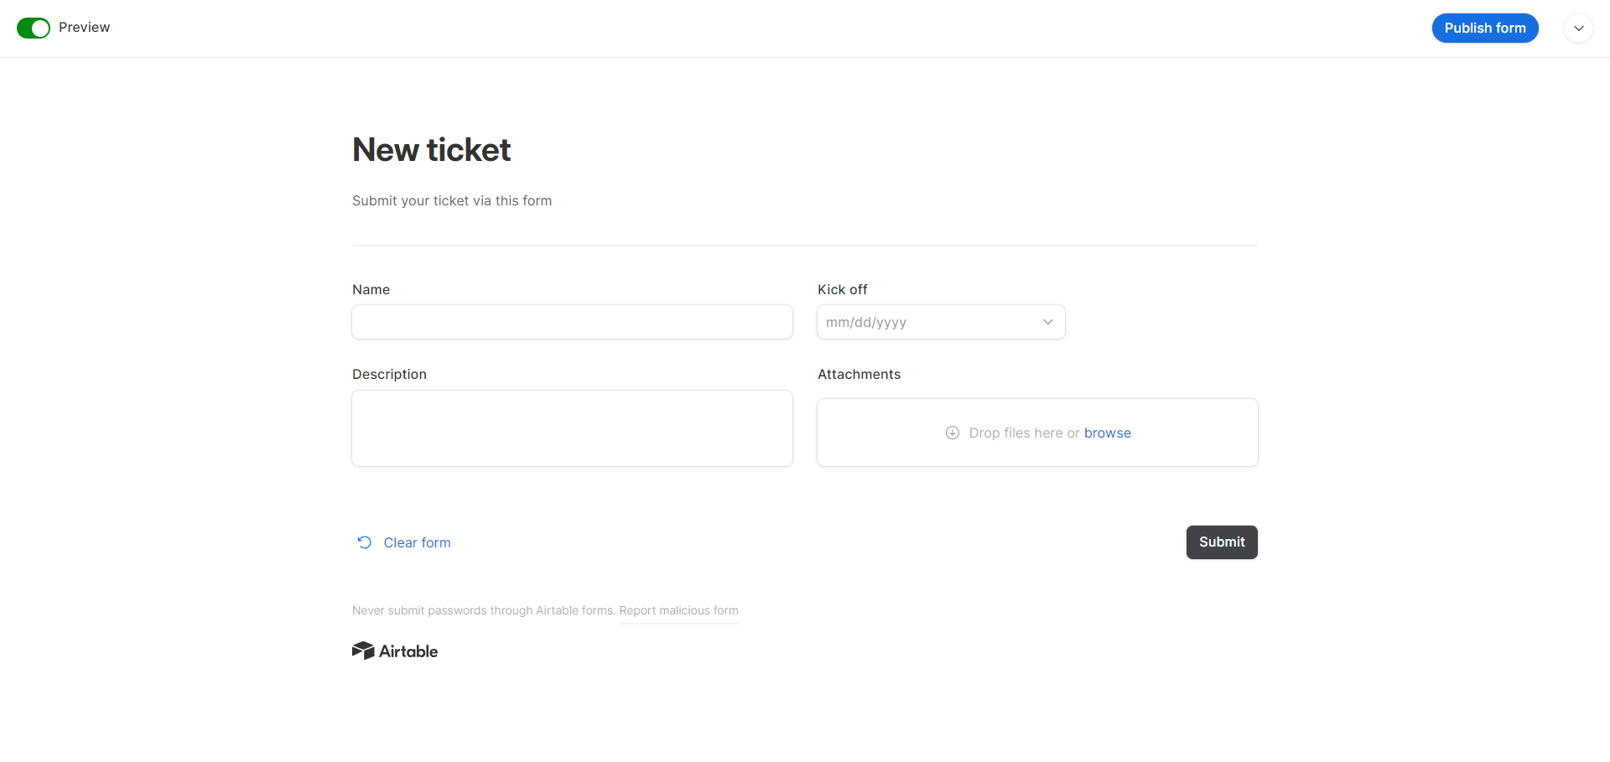
Task: Click the Airtable wordmark text
Action: [408, 651]
